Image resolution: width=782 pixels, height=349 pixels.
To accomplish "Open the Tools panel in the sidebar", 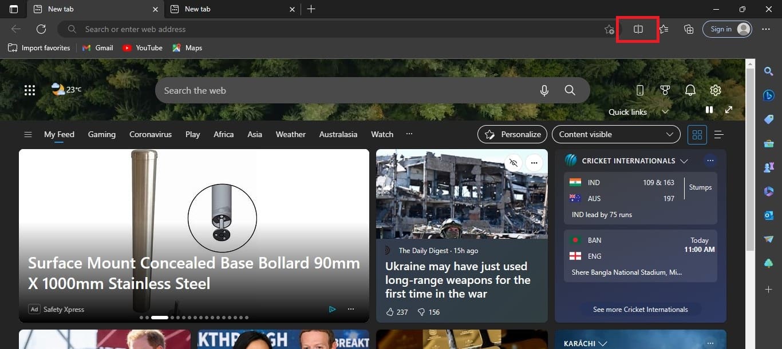I will click(769, 143).
